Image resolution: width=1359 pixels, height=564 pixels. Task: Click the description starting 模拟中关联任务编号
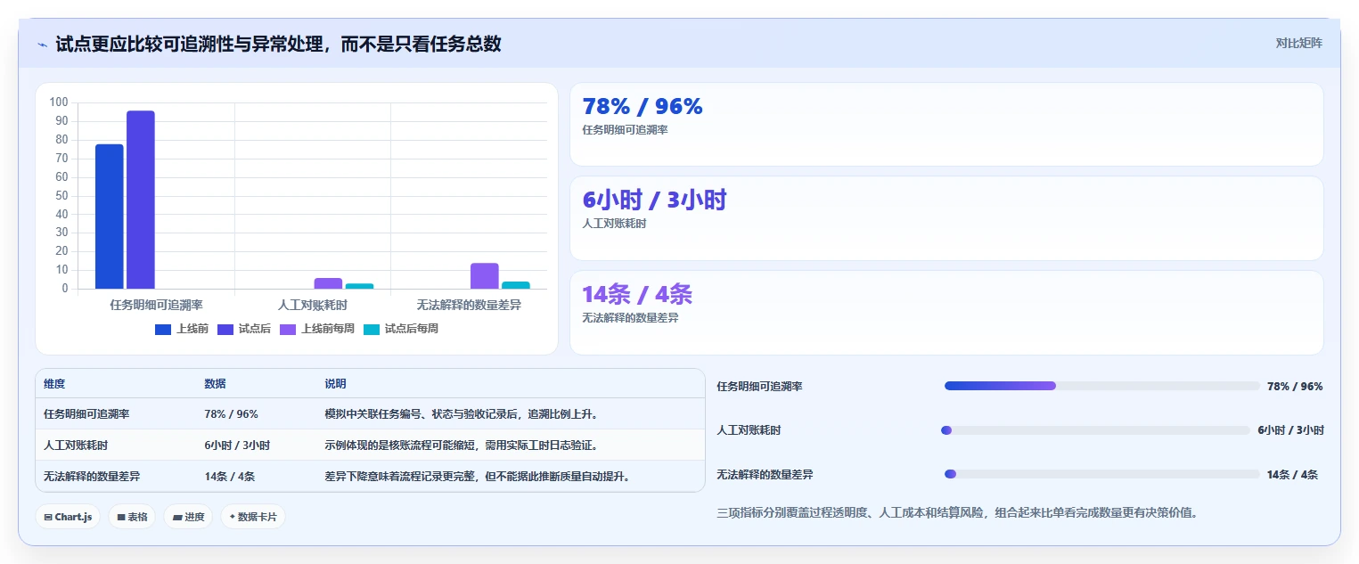coord(461,414)
